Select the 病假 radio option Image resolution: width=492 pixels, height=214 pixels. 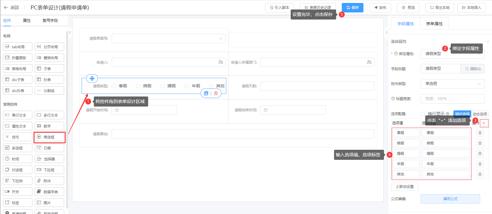coord(138,86)
